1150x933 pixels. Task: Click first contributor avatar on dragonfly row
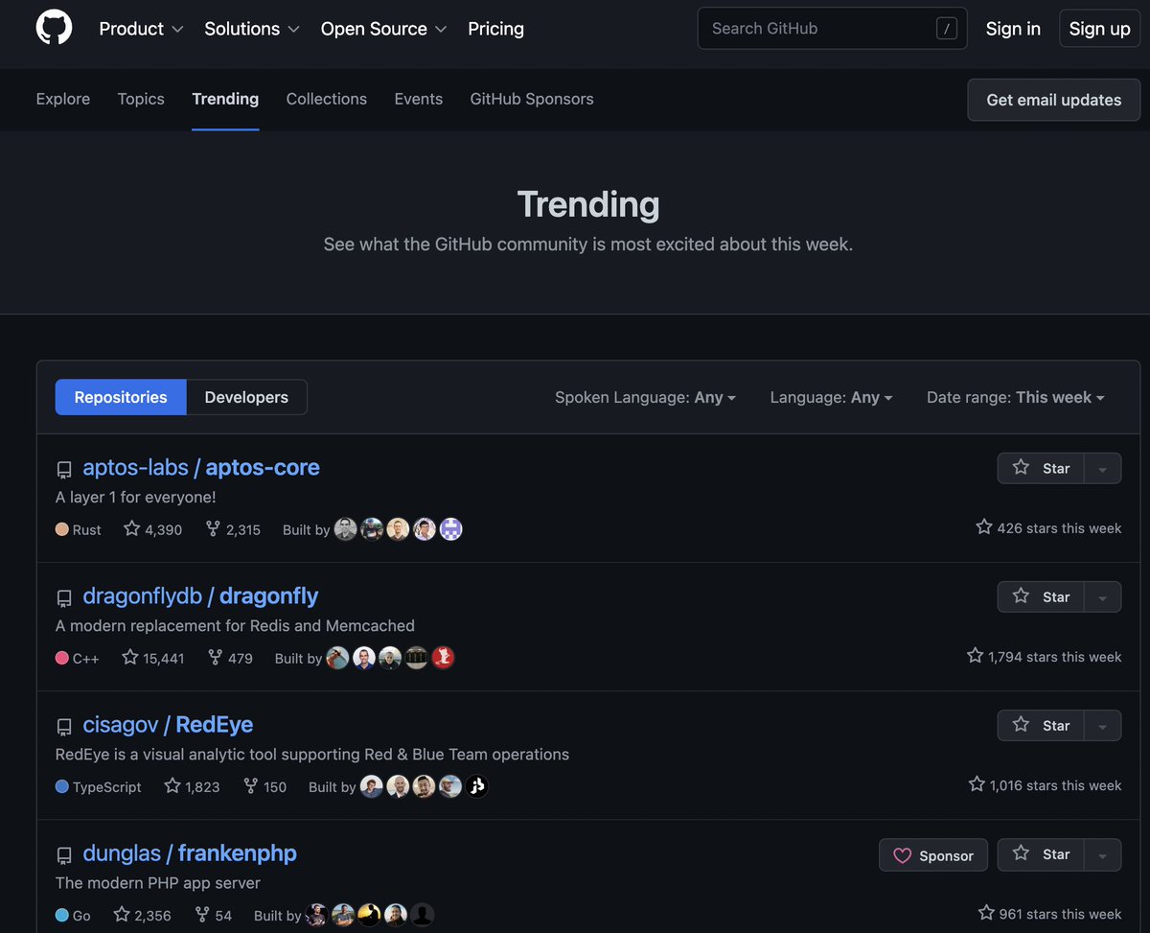click(x=337, y=658)
